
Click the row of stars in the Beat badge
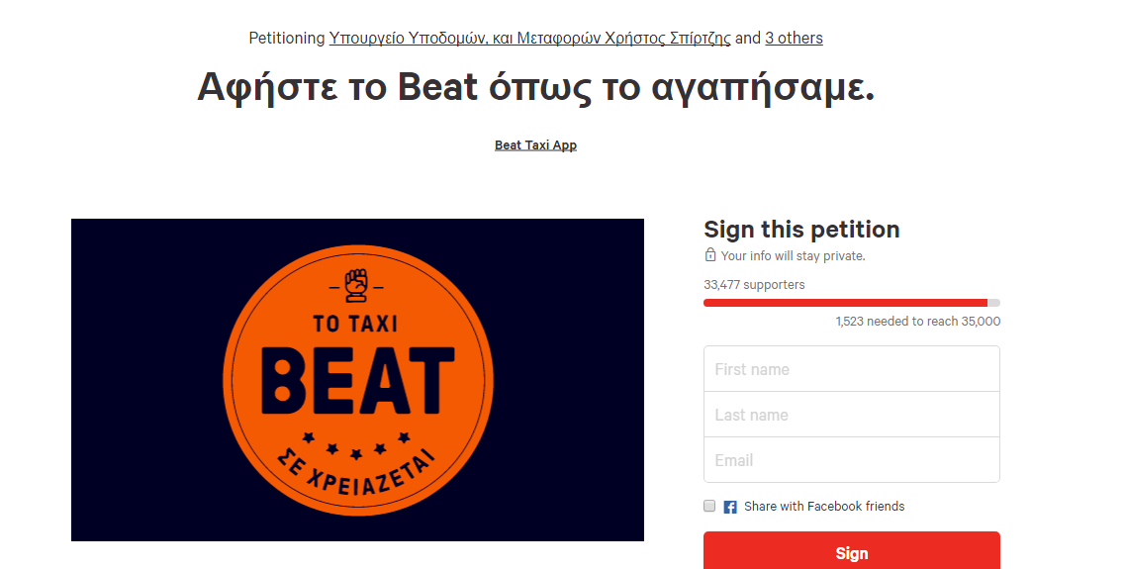[x=355, y=444]
